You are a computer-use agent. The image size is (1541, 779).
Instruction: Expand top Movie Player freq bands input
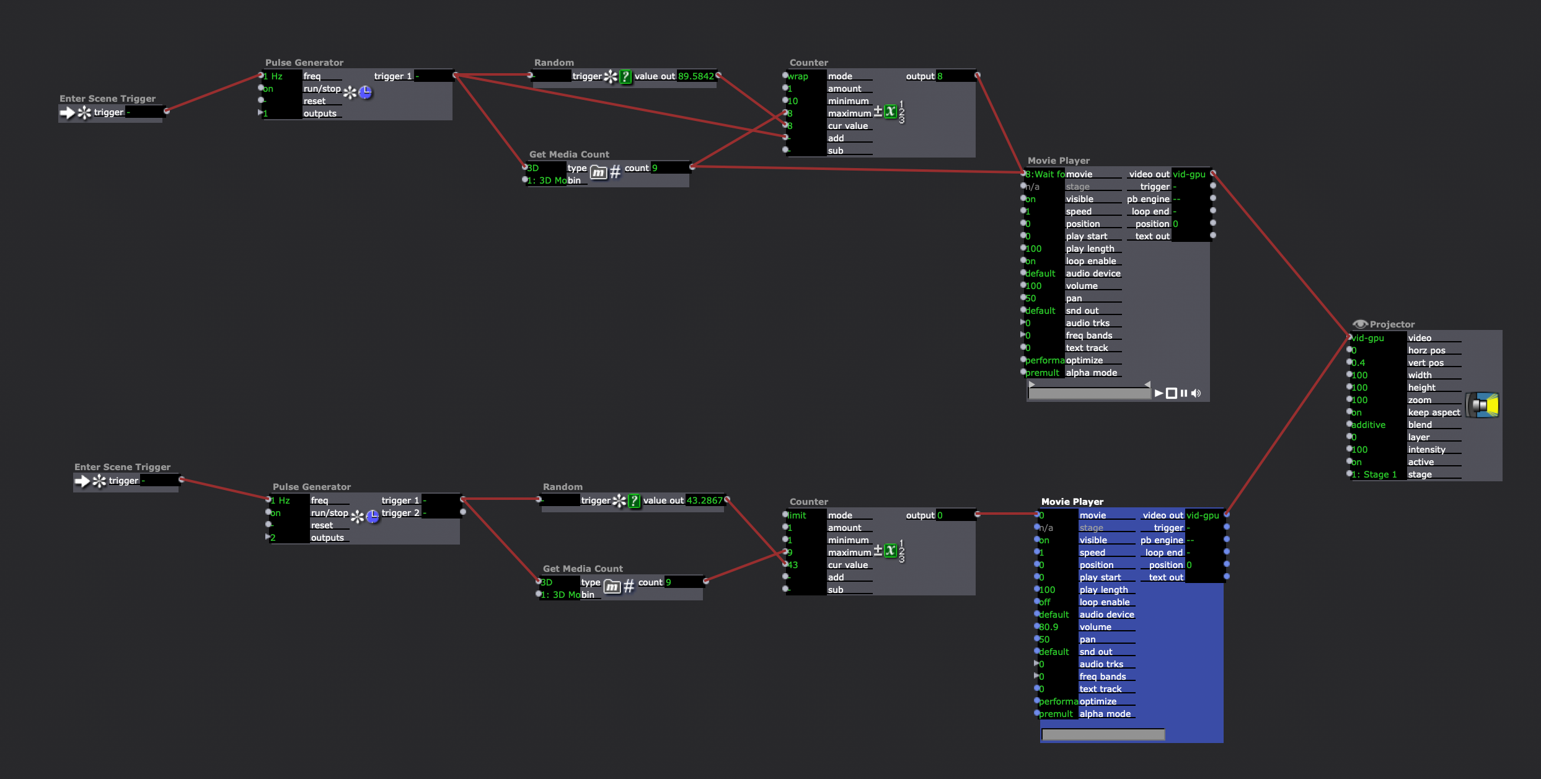tap(1023, 335)
